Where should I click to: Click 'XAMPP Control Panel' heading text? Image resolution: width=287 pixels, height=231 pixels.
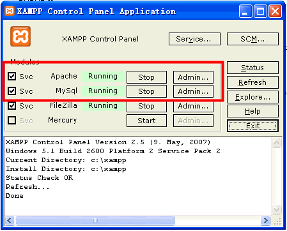(100, 39)
